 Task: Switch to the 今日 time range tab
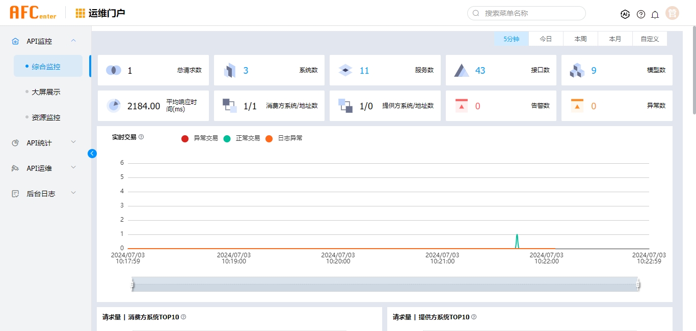click(x=546, y=39)
